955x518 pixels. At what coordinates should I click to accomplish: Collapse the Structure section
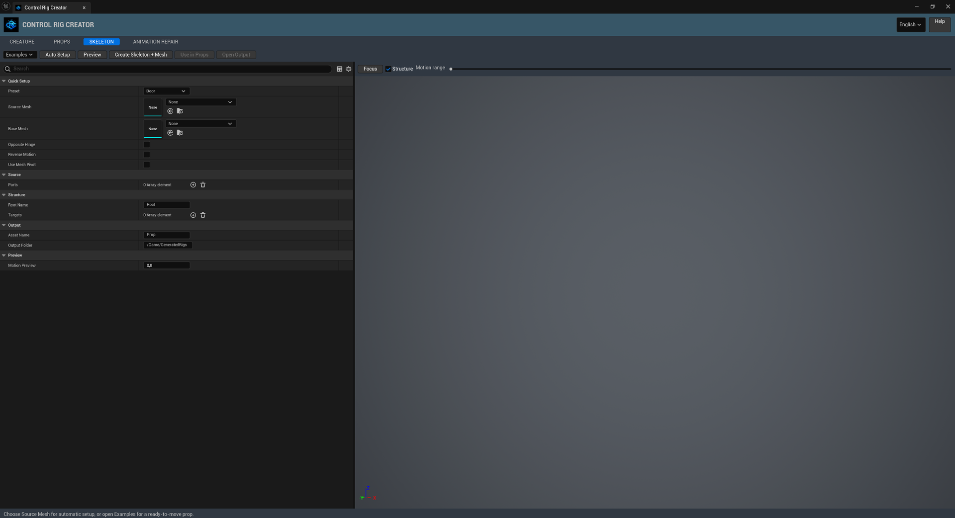(4, 195)
